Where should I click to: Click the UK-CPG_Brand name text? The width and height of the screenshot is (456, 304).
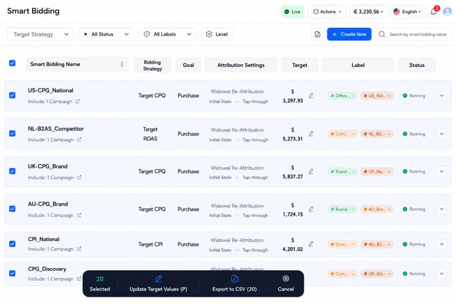(x=48, y=166)
